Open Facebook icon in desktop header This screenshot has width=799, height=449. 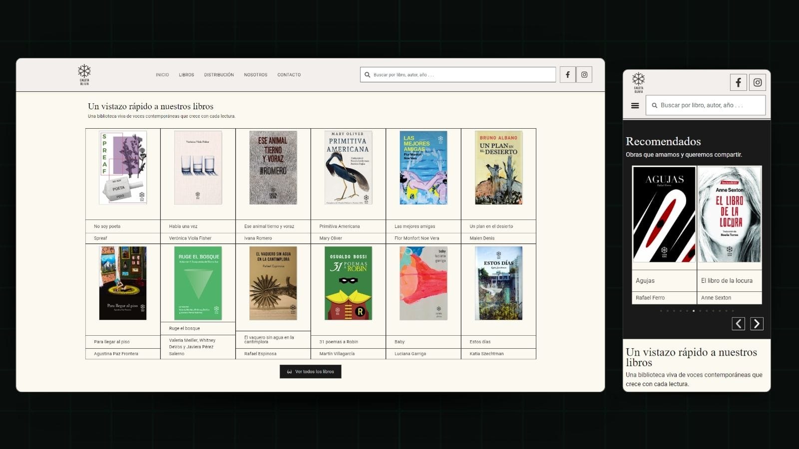[x=567, y=75]
